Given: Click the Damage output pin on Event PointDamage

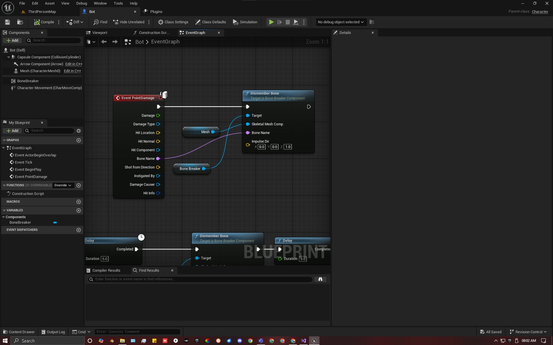Looking at the screenshot, I should [x=158, y=116].
